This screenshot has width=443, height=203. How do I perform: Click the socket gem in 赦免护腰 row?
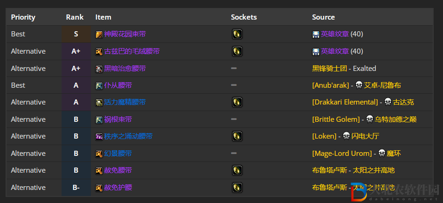point(237,188)
